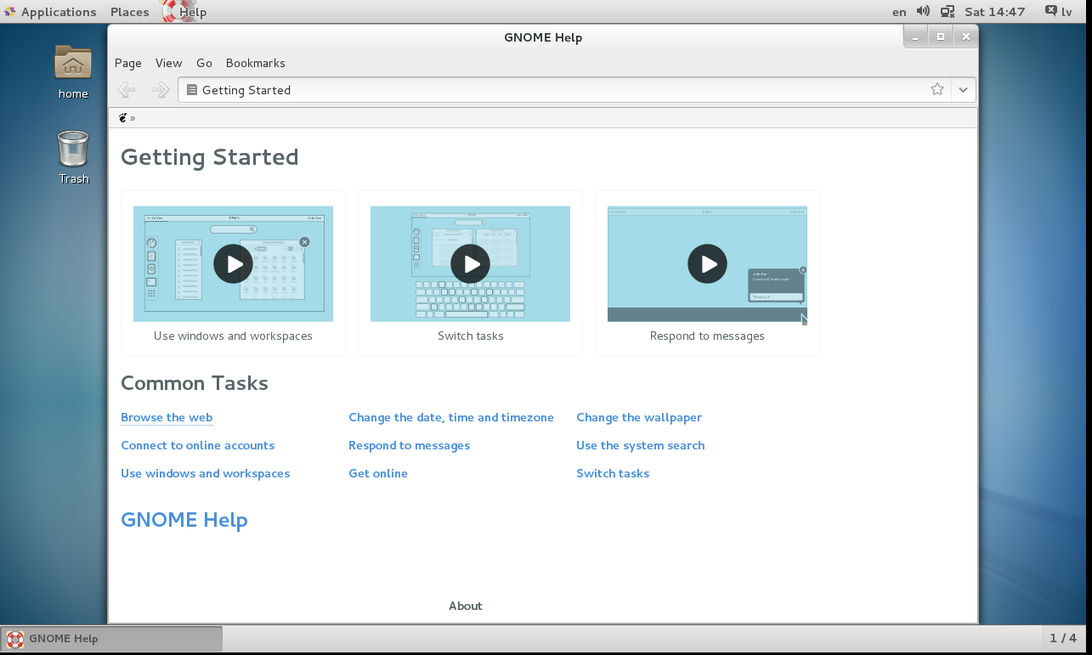Open the Places menu in top panel
The height and width of the screenshot is (655, 1092).
(129, 12)
